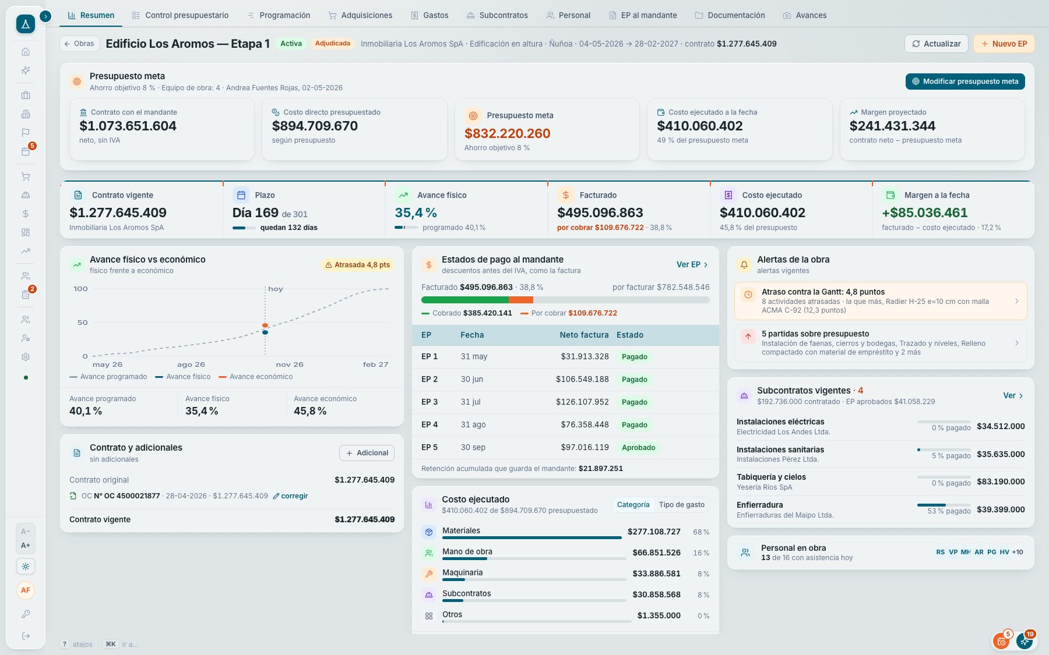Viewport: 1049px width, 655px height.
Task: Click the logout icon at the sidebar bottom
Action: (26, 636)
